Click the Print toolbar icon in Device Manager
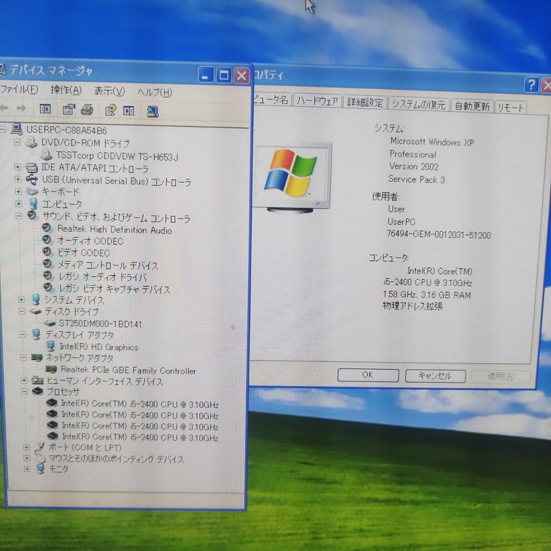 pos(87,110)
